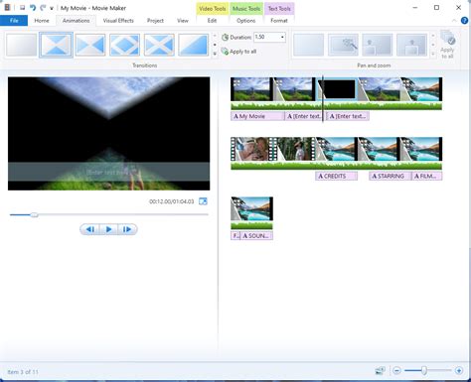Image resolution: width=471 pixels, height=382 pixels.
Task: Select the CREDITS caption on the timeline
Action: click(336, 176)
